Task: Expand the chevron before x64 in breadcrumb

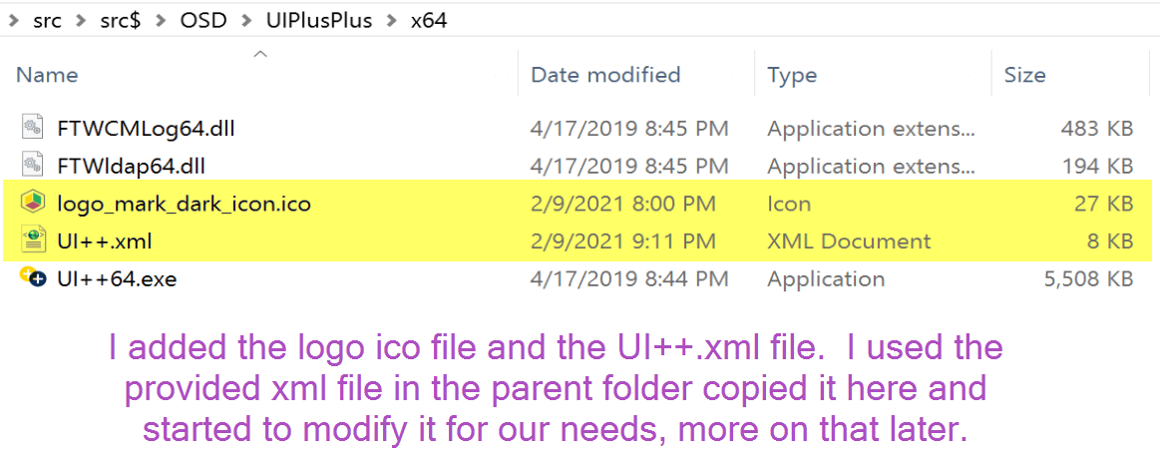Action: (392, 21)
